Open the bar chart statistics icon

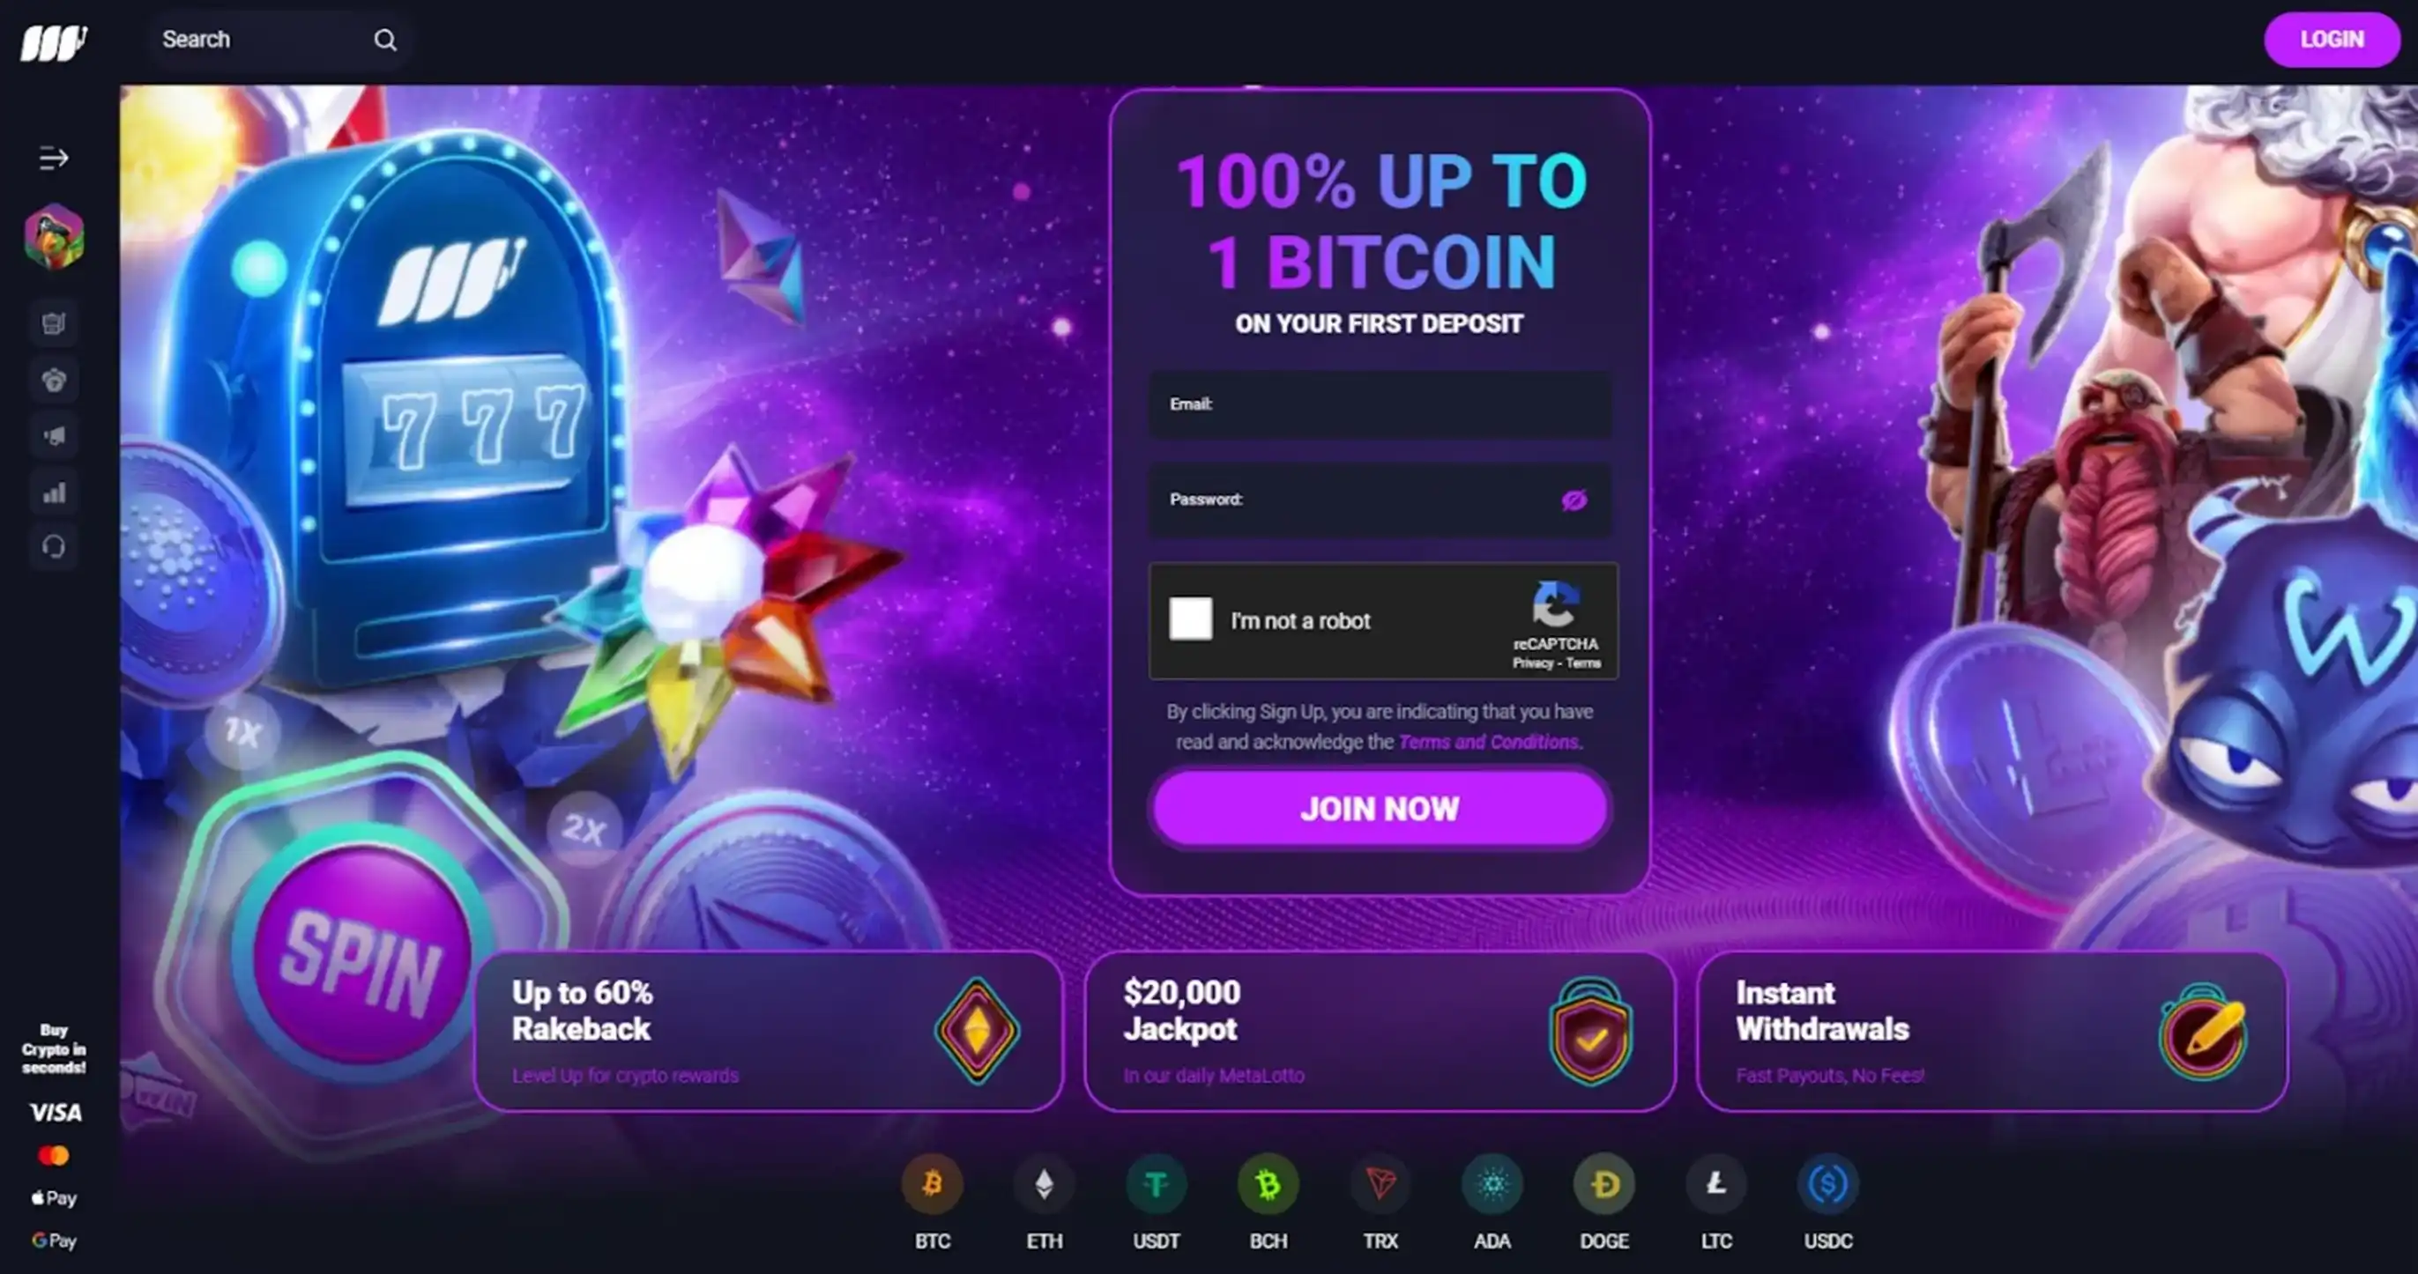[54, 492]
